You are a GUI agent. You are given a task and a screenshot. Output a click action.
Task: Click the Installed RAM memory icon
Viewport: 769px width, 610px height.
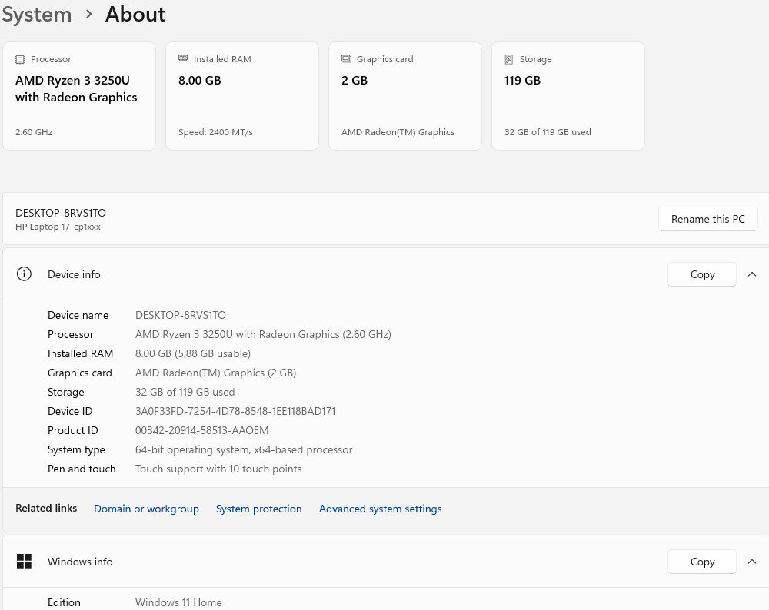pyautogui.click(x=183, y=58)
